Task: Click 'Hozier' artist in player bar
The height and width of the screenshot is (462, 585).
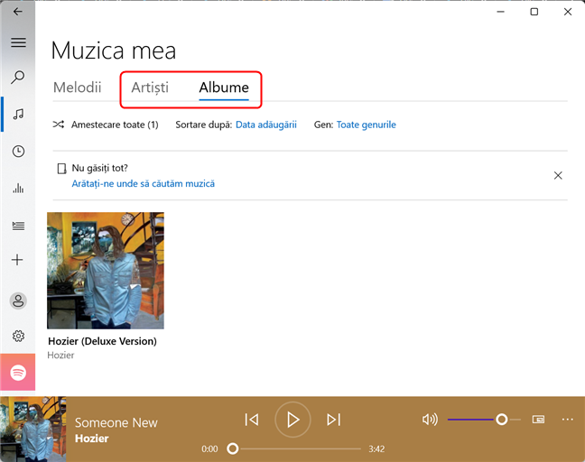Action: point(92,439)
